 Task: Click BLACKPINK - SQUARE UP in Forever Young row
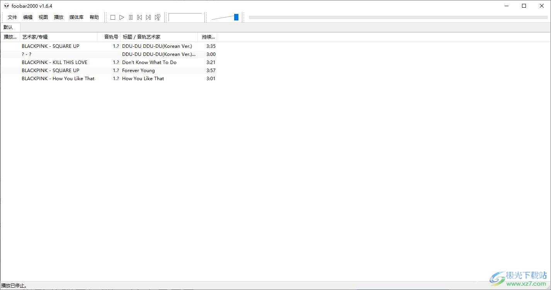pos(50,71)
